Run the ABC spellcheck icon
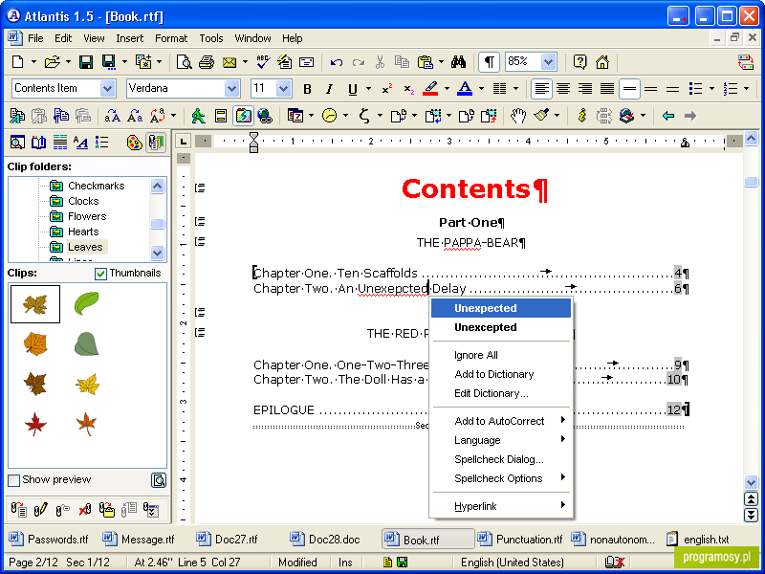Screen dimensions: 765x574 (263, 62)
